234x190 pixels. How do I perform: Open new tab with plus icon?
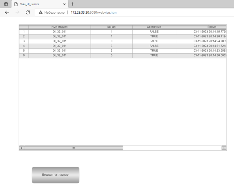pos(73,4)
